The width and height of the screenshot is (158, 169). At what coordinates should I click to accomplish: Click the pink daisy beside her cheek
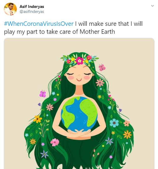click(x=100, y=83)
